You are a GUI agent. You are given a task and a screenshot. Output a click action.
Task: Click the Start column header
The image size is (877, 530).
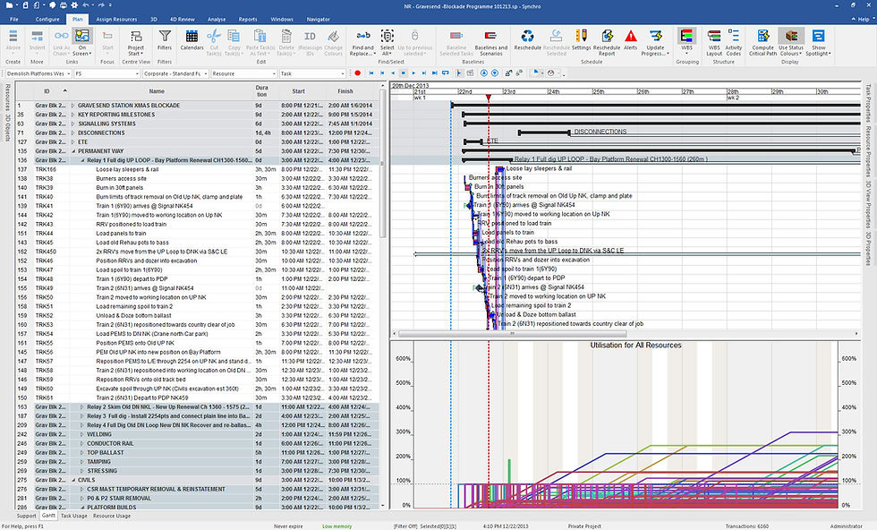[299, 91]
